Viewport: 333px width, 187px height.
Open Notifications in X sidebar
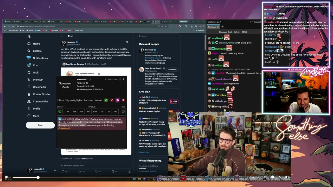[38, 58]
